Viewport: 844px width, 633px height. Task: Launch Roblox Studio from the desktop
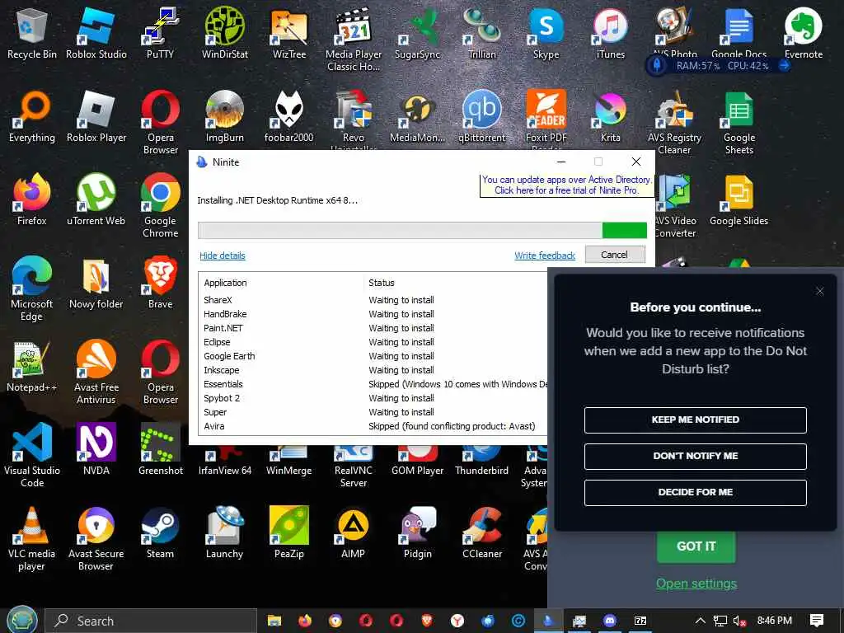(96, 33)
